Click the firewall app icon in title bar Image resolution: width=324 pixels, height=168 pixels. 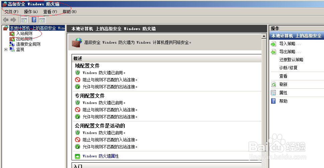pyautogui.click(x=5, y=4)
